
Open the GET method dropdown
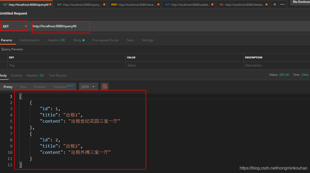pyautogui.click(x=14, y=26)
